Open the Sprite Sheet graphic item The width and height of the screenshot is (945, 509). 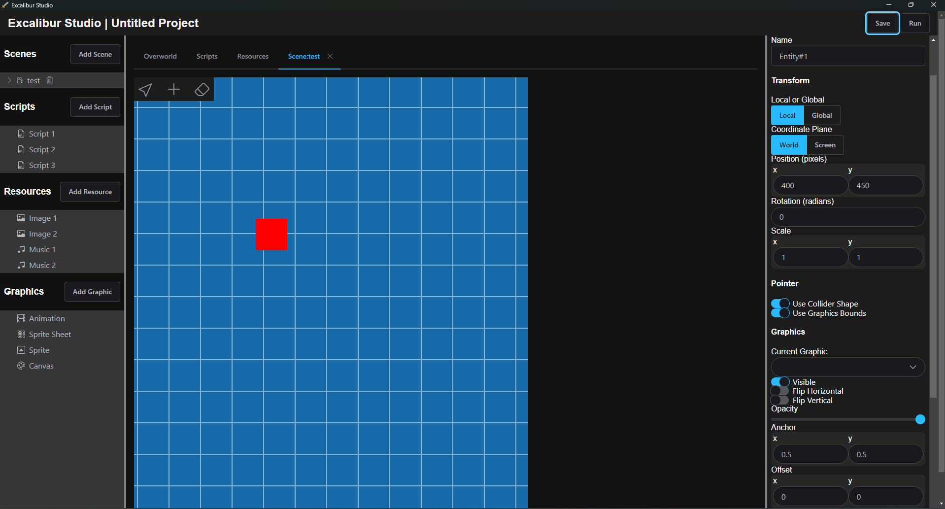(49, 334)
